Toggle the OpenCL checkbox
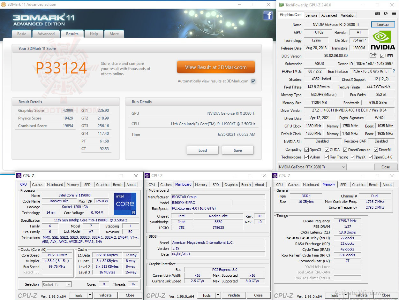 tap(306, 150)
